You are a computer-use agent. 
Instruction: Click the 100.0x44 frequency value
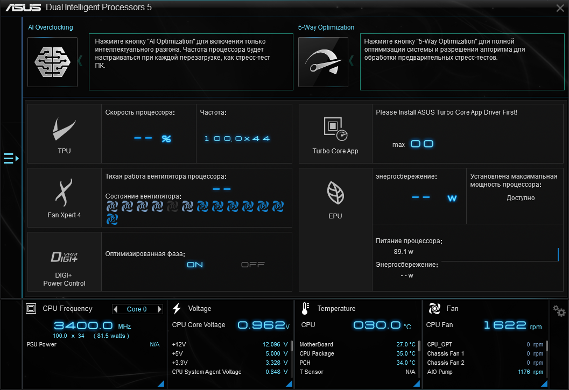tap(237, 139)
